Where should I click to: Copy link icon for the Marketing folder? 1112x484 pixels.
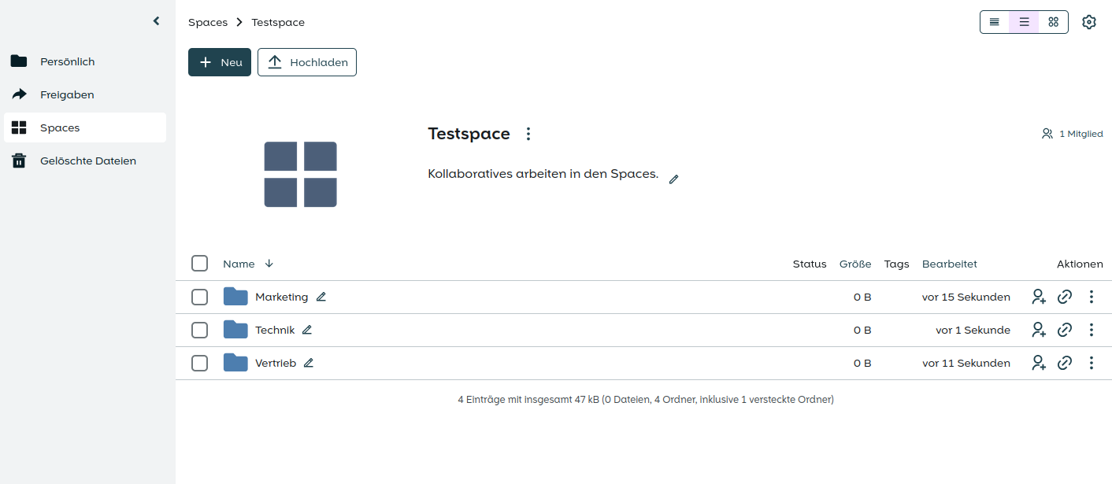(x=1065, y=297)
